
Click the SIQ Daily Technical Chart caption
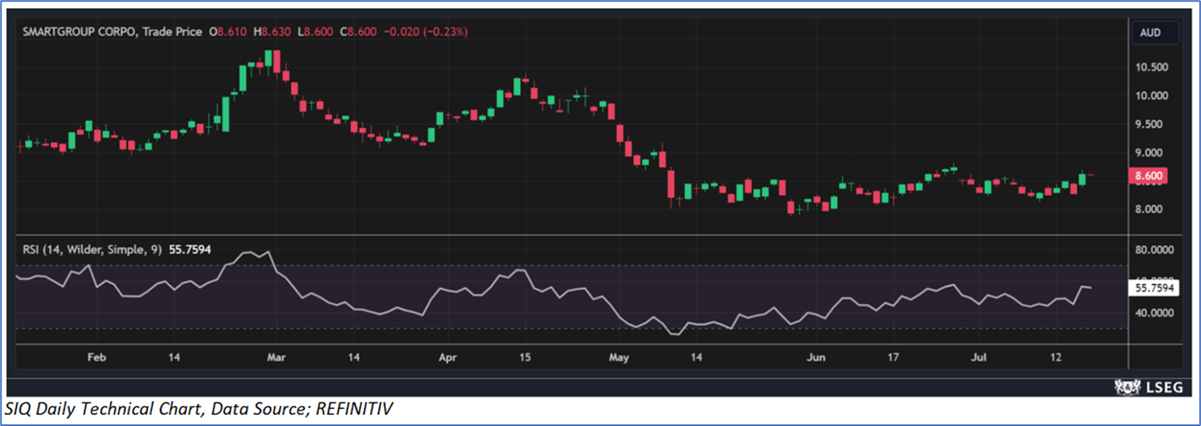[199, 411]
